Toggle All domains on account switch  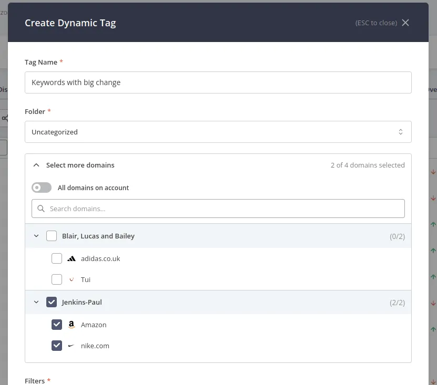tap(42, 188)
